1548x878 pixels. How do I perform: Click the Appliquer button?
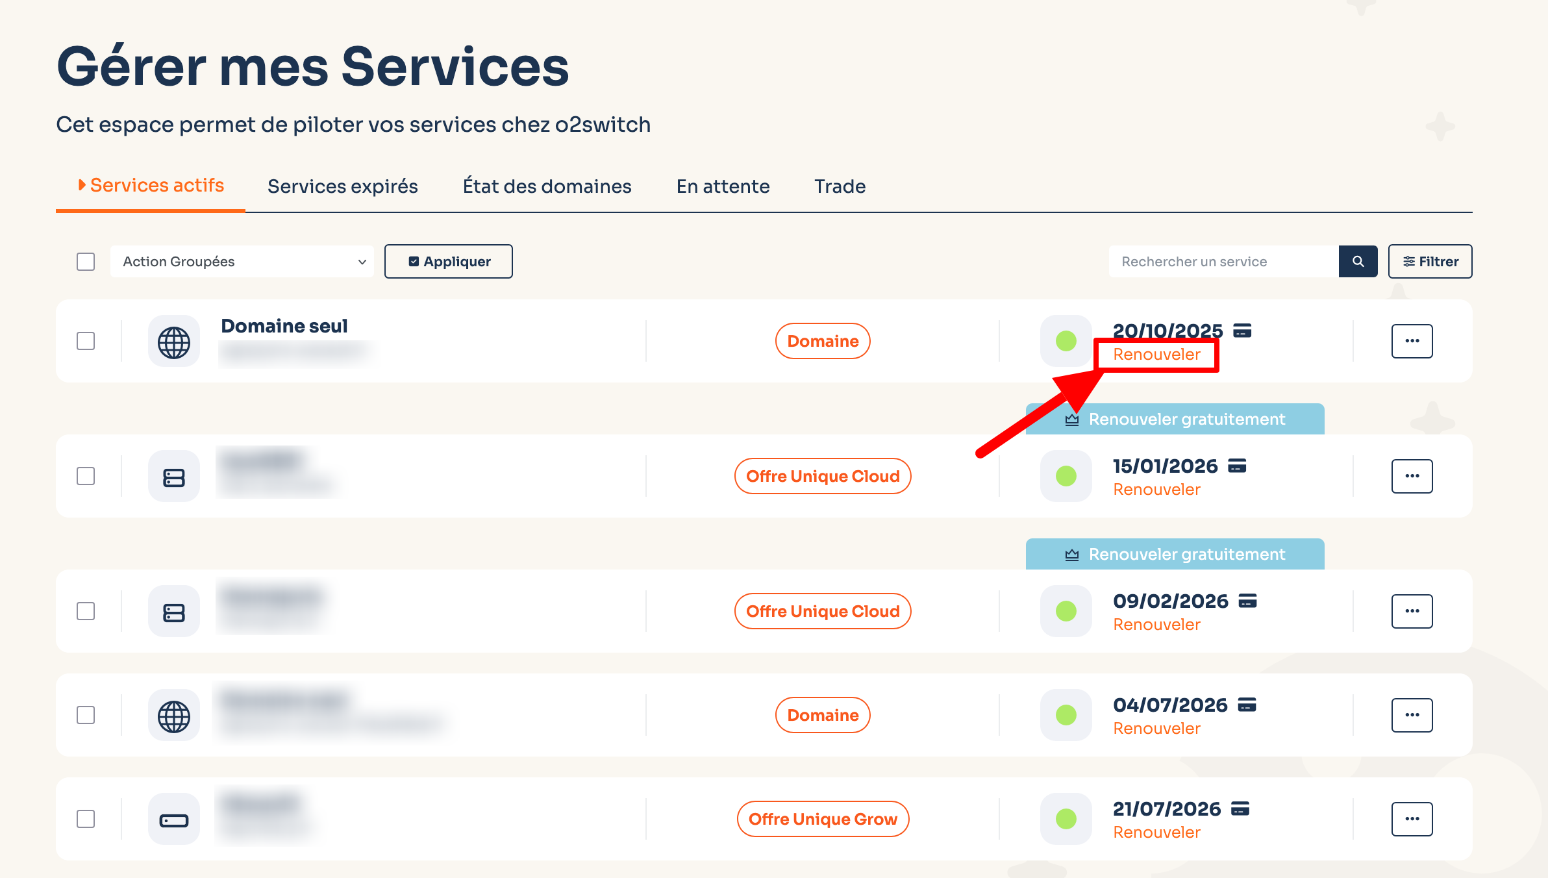[449, 262]
